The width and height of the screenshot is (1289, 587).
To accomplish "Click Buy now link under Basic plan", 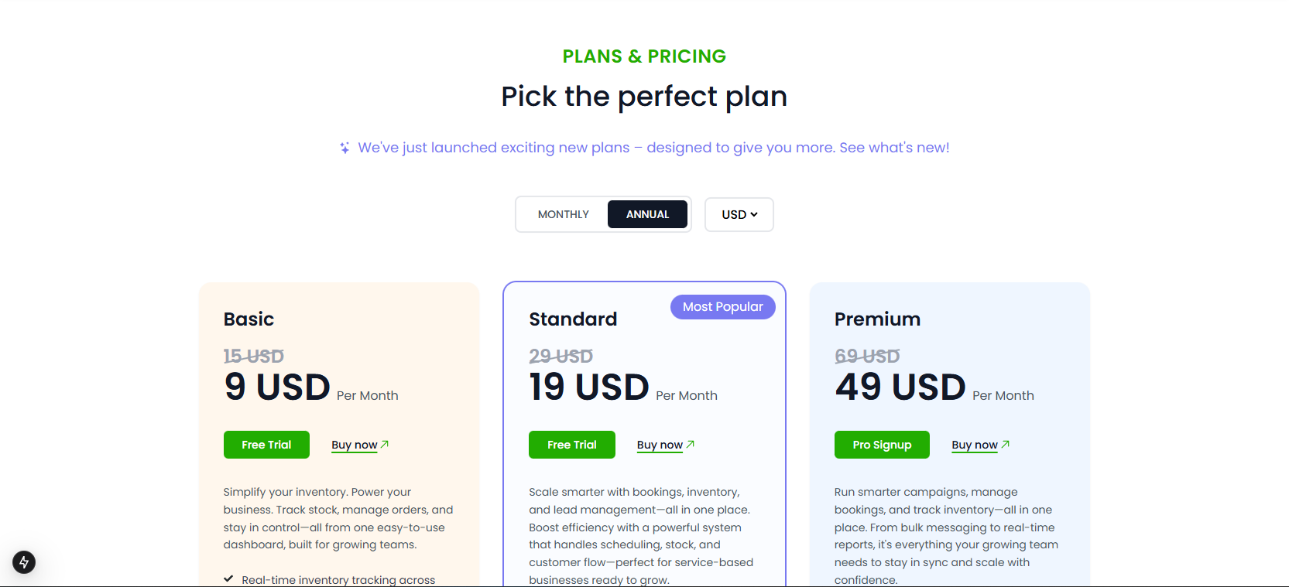I will 354,445.
